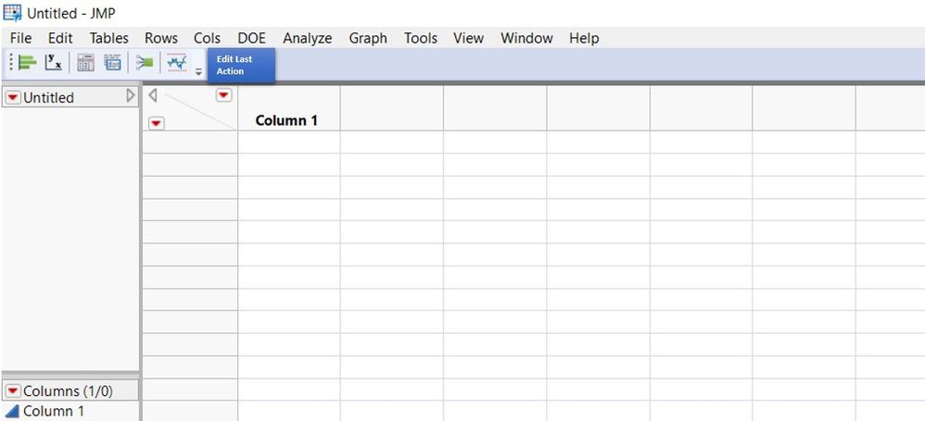Open the Columns (1/0) red triangle menu
The image size is (925, 421).
click(x=13, y=391)
